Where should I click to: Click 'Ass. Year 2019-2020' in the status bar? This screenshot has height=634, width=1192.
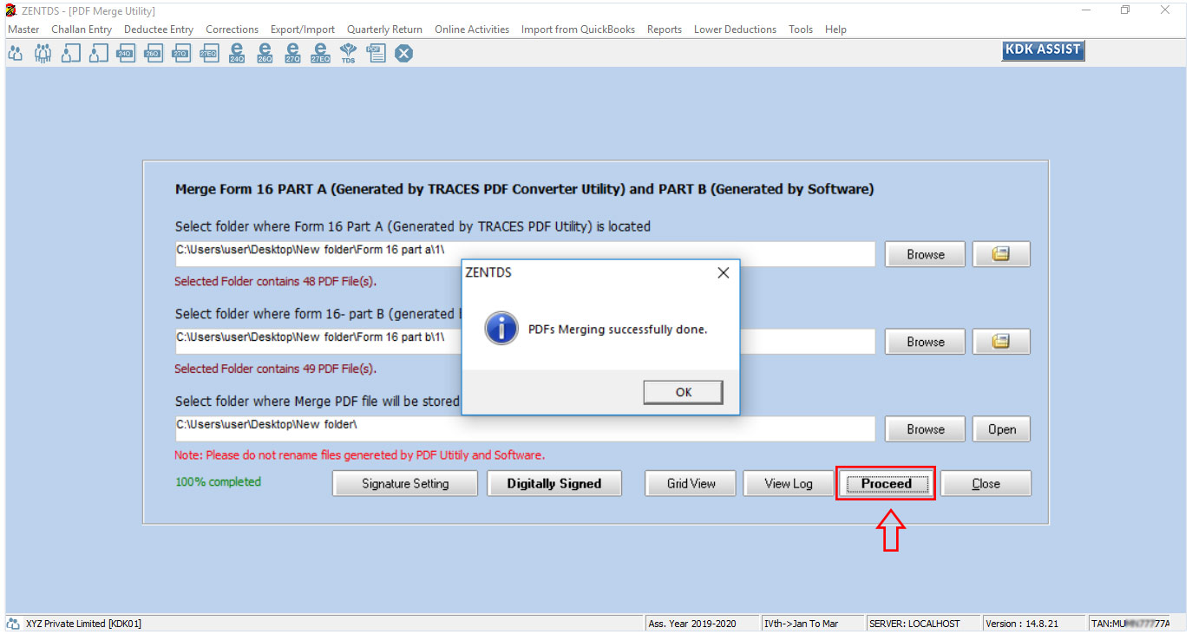point(691,624)
